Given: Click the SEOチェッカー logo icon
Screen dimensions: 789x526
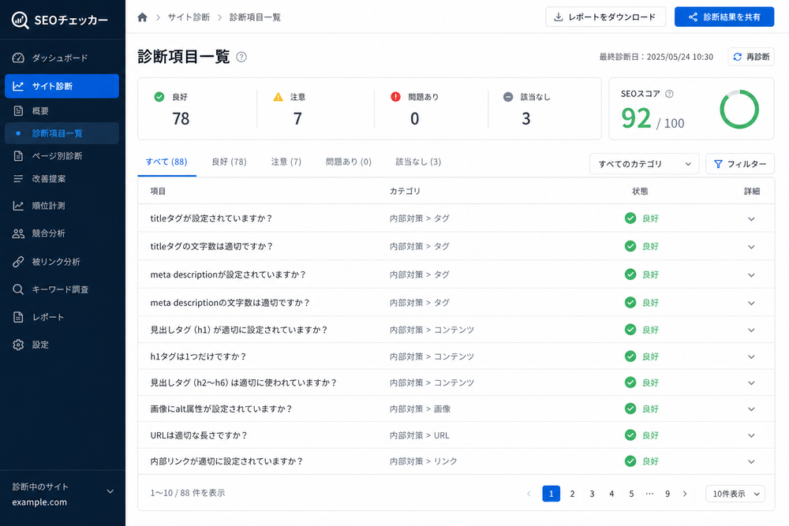Looking at the screenshot, I should [21, 21].
